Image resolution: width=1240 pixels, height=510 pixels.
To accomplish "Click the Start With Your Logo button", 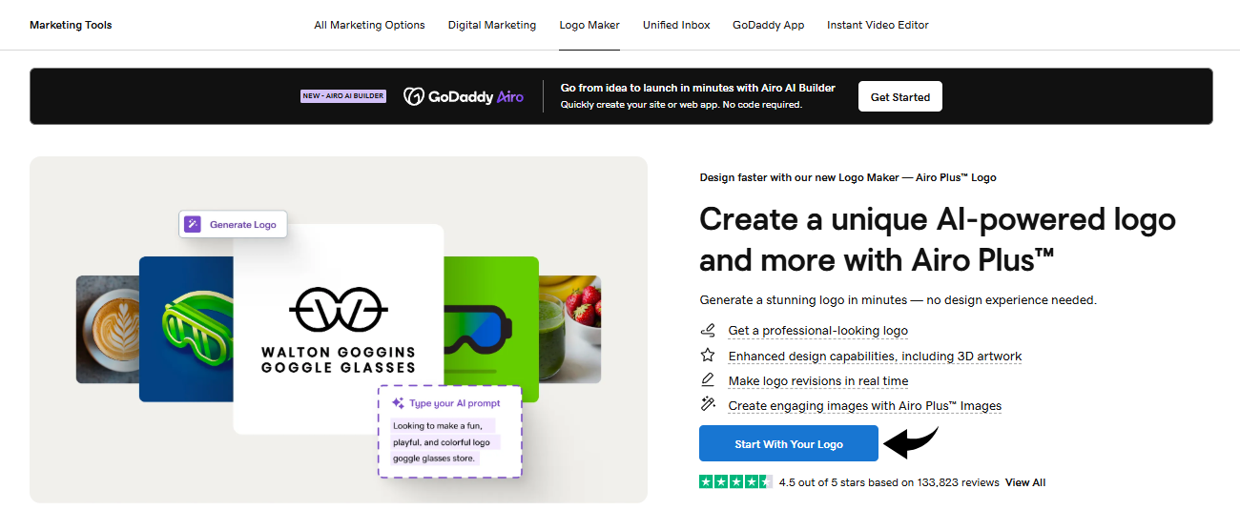I will pos(788,444).
